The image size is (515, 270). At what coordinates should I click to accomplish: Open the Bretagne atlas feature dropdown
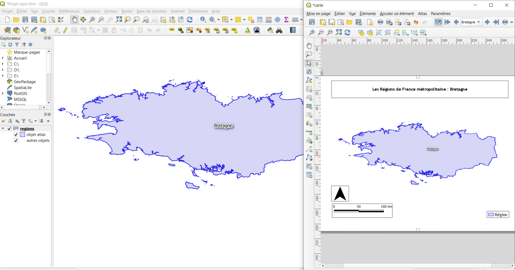click(x=478, y=22)
